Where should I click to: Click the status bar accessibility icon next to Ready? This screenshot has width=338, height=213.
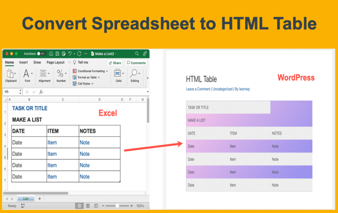pos(23,206)
